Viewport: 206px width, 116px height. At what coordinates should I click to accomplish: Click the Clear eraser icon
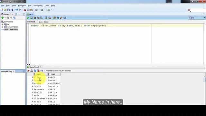click(x=61, y=18)
